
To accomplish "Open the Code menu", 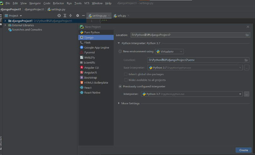I will (x=47, y=3).
